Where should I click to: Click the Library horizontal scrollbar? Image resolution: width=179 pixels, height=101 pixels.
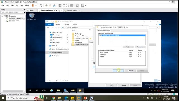(x=13, y=91)
